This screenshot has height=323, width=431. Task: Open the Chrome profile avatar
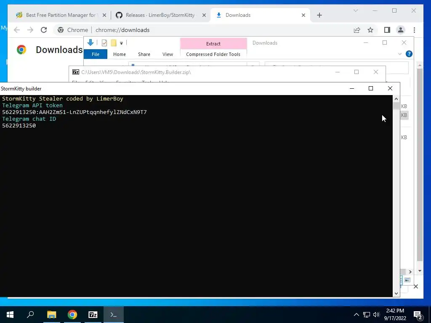[x=401, y=30]
